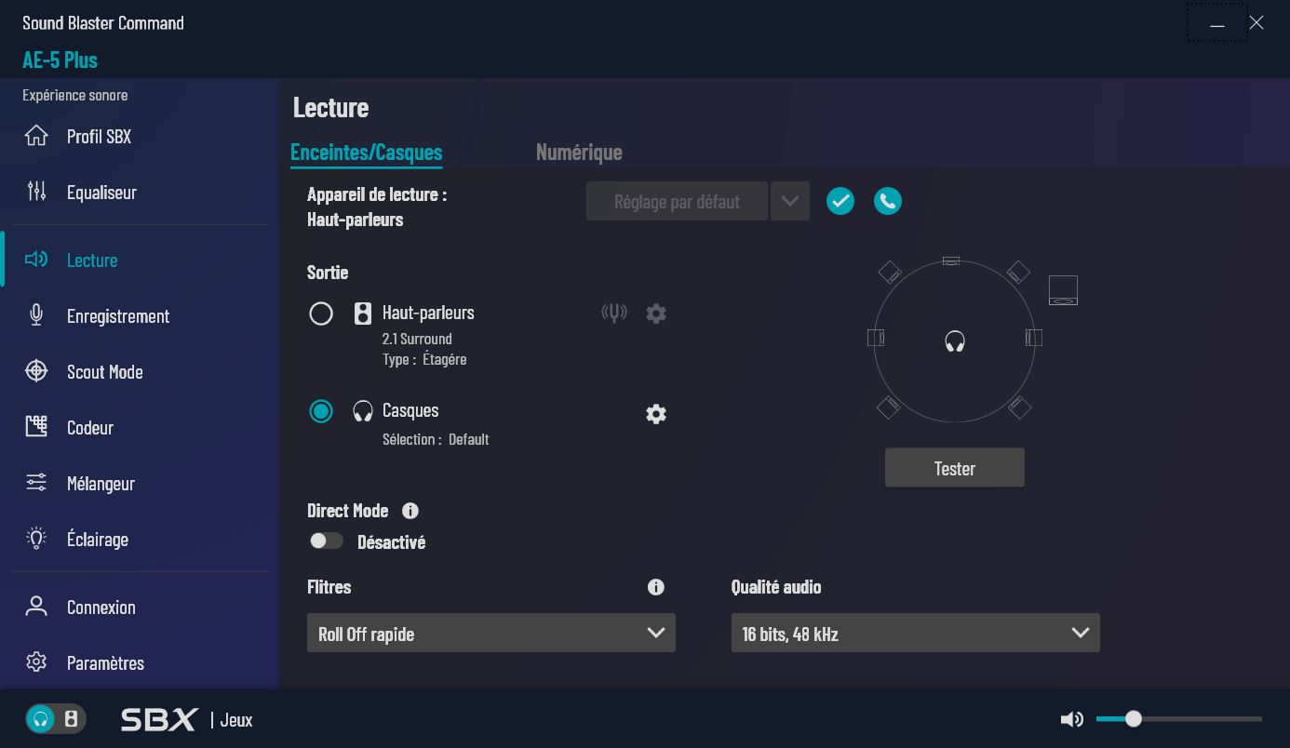This screenshot has height=748, width=1290.
Task: Click the Paramètres gear icon in sidebar
Action: [36, 662]
